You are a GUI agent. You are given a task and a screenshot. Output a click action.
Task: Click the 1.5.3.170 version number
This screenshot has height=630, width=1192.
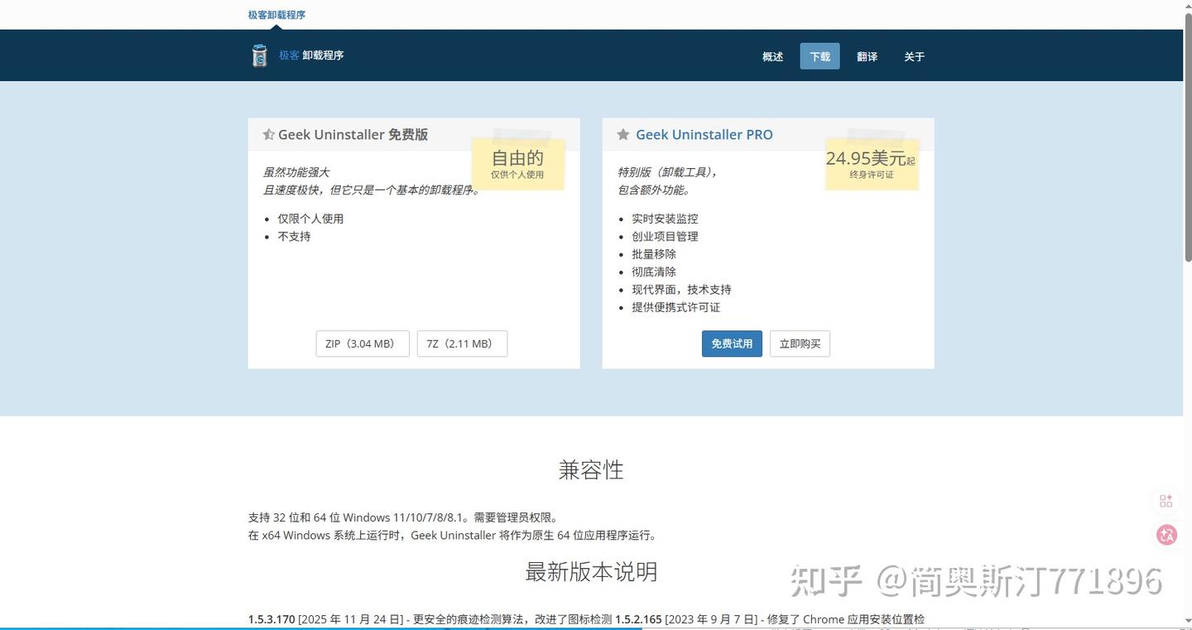tap(272, 619)
